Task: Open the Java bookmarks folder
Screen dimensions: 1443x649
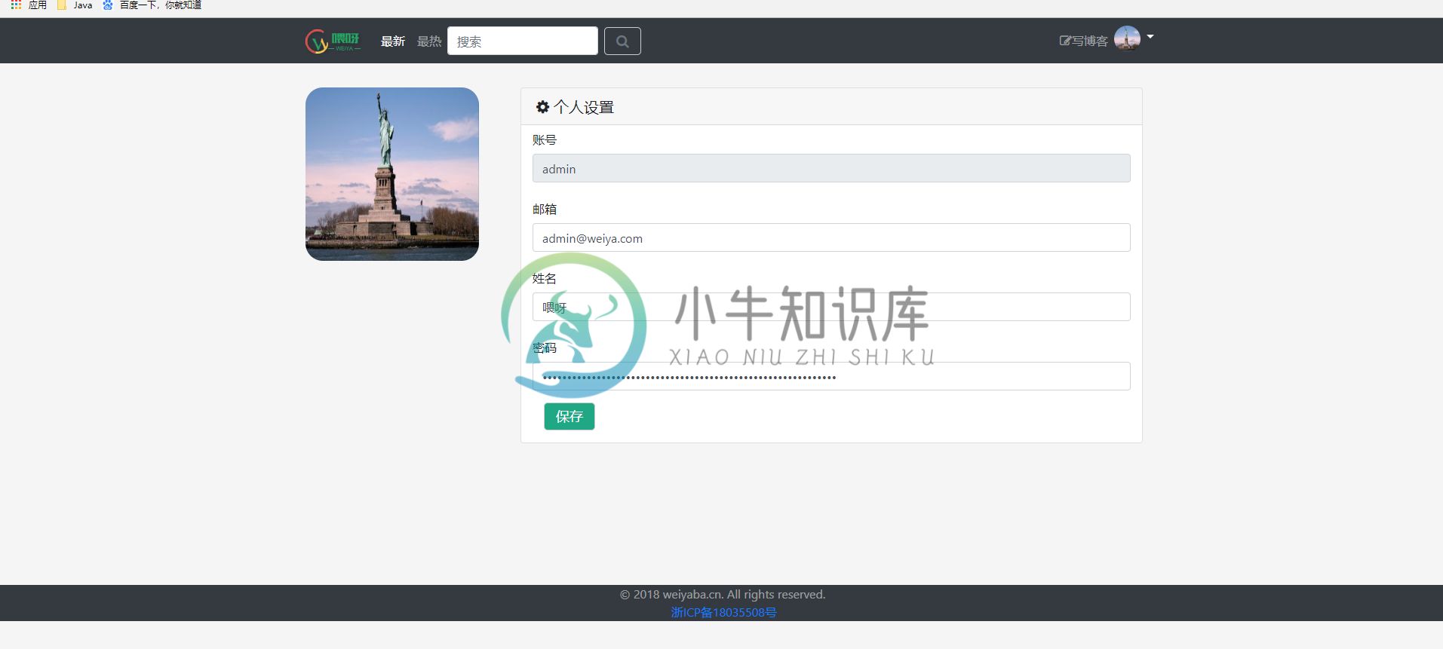Action: tap(75, 5)
